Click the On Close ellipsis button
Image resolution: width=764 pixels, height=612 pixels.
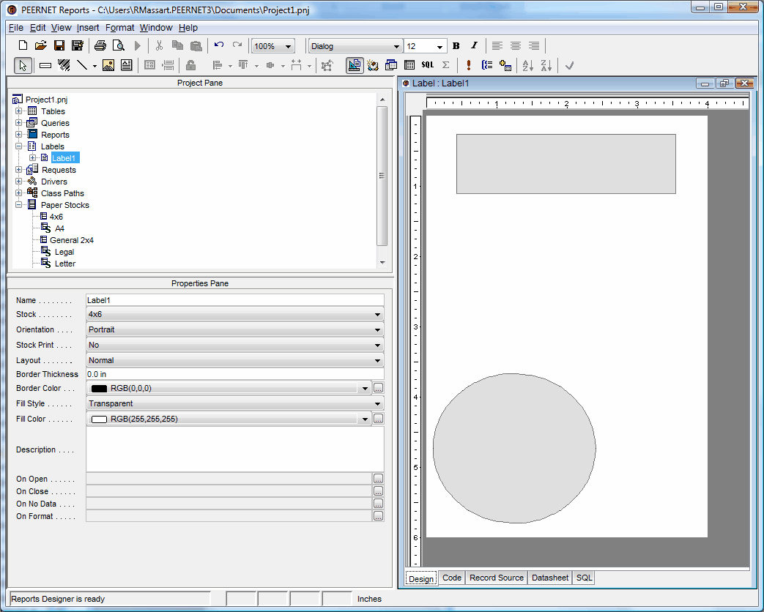click(378, 491)
